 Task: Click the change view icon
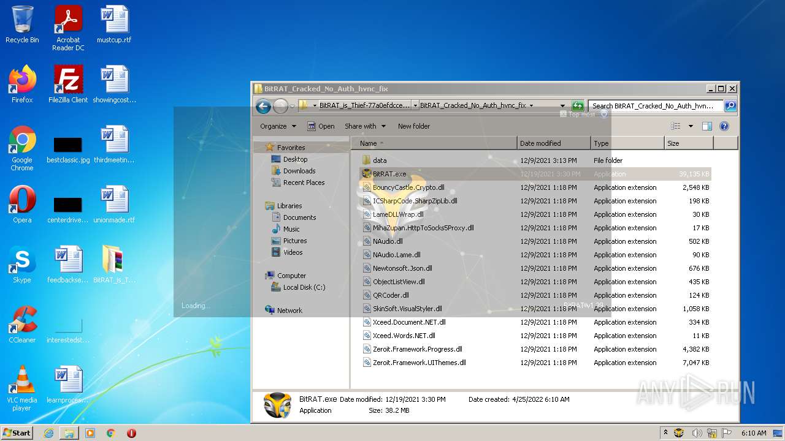(676, 126)
